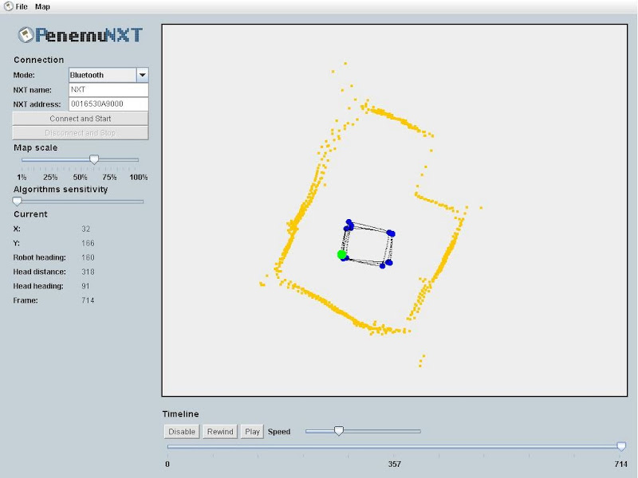Click into the NXT address field
The image size is (638, 478).
click(x=108, y=104)
